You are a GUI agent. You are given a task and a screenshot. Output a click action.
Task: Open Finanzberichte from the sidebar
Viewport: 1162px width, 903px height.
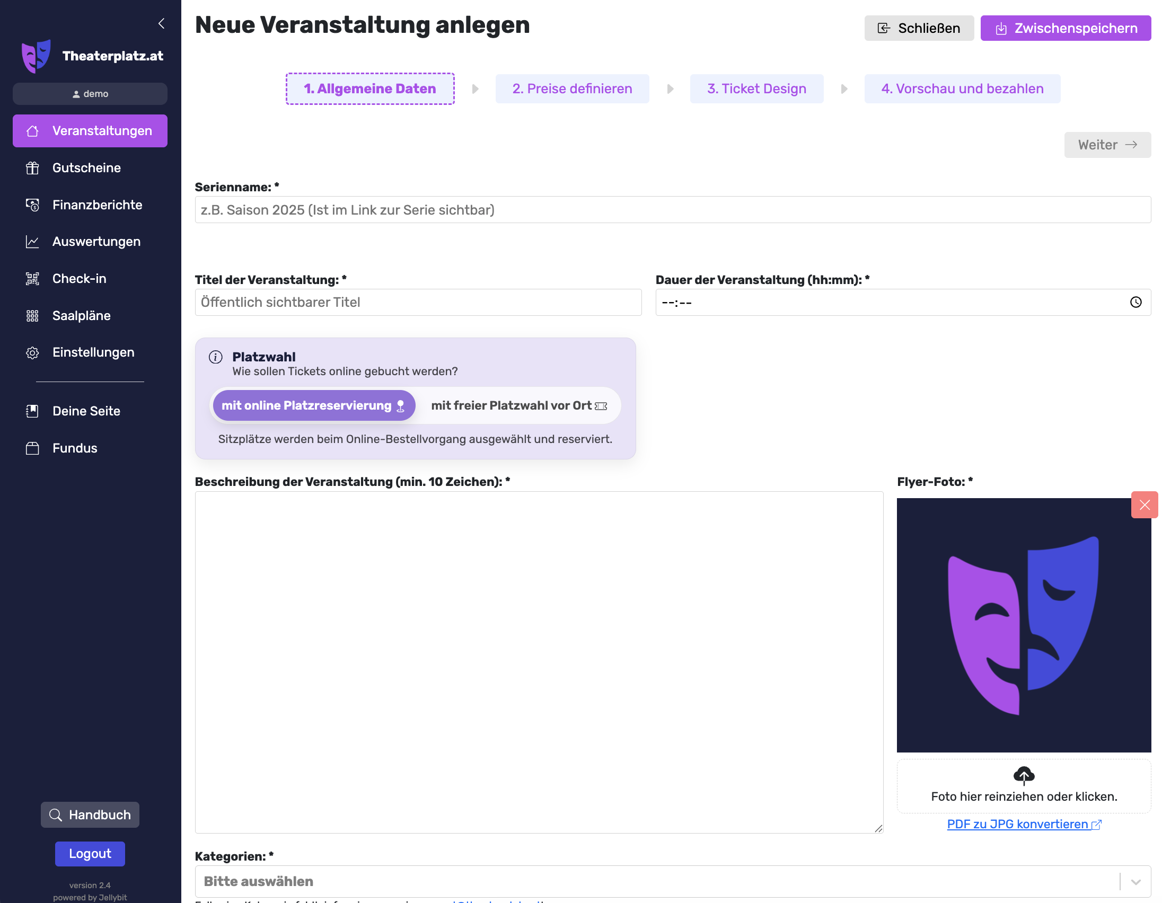(97, 205)
